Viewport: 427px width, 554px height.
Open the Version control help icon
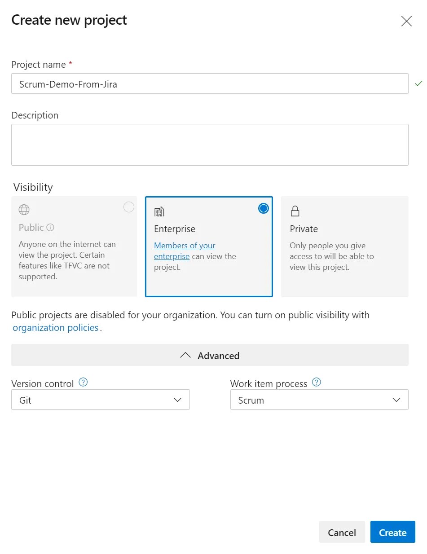tap(83, 383)
